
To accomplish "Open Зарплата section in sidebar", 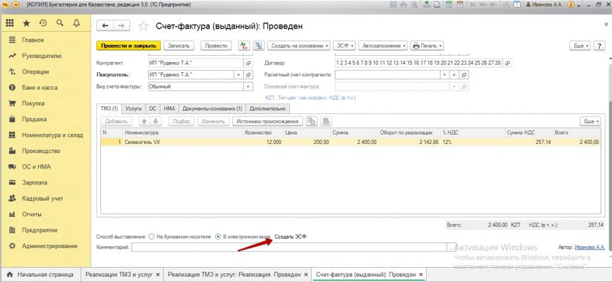I will coord(34,183).
